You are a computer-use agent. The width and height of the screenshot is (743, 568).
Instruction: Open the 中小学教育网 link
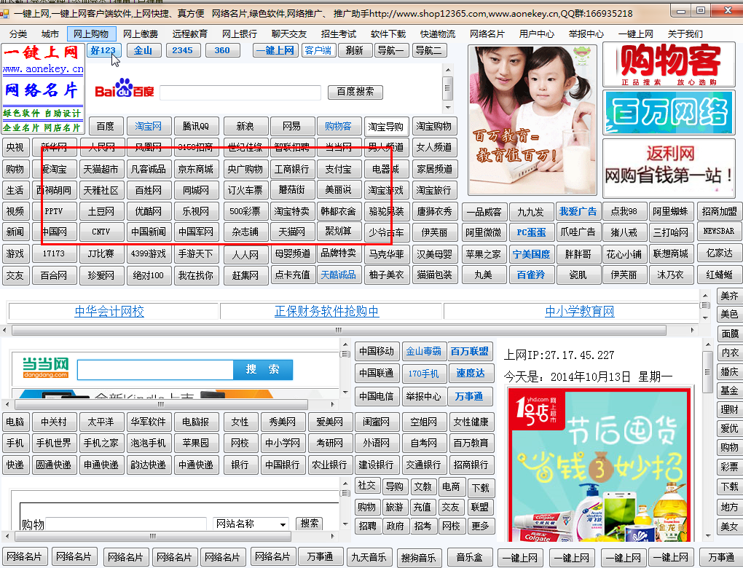pyautogui.click(x=580, y=311)
